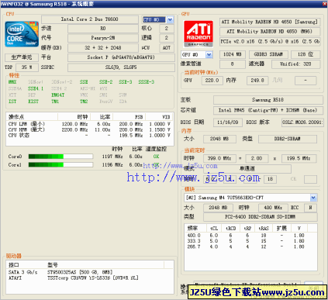
Task: Click the ECC value N field
Action: (310, 208)
